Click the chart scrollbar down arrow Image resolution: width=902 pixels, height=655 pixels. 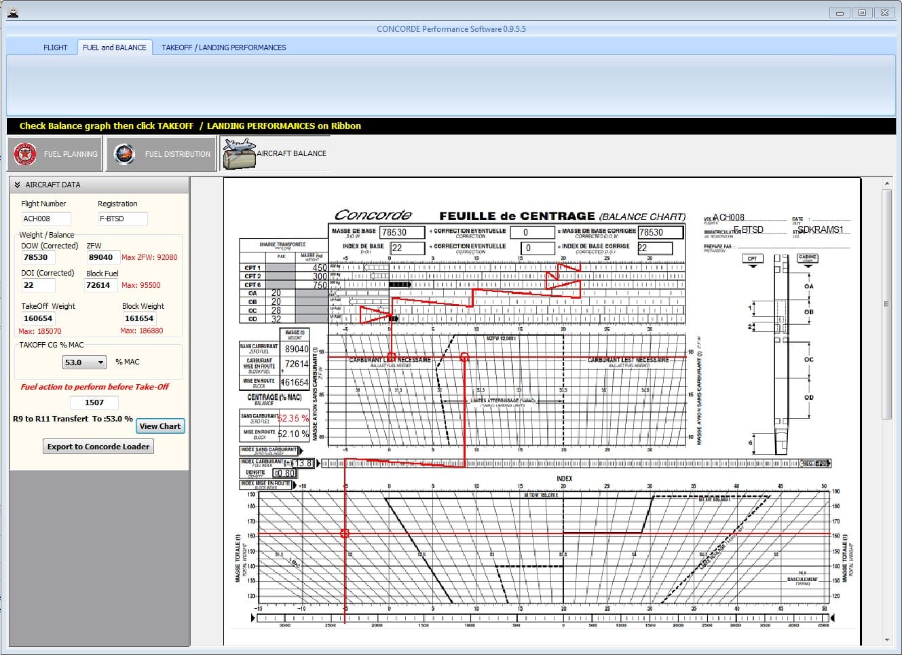click(x=886, y=639)
